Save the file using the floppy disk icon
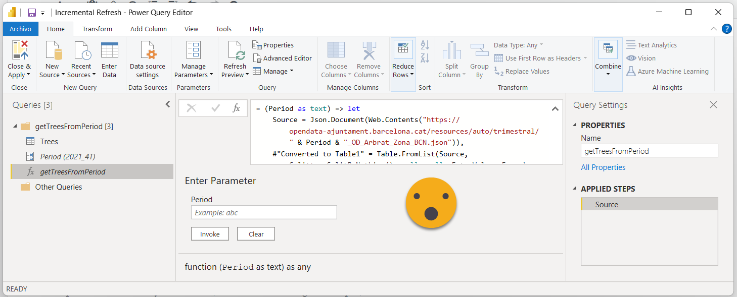The height and width of the screenshot is (297, 737). point(31,12)
